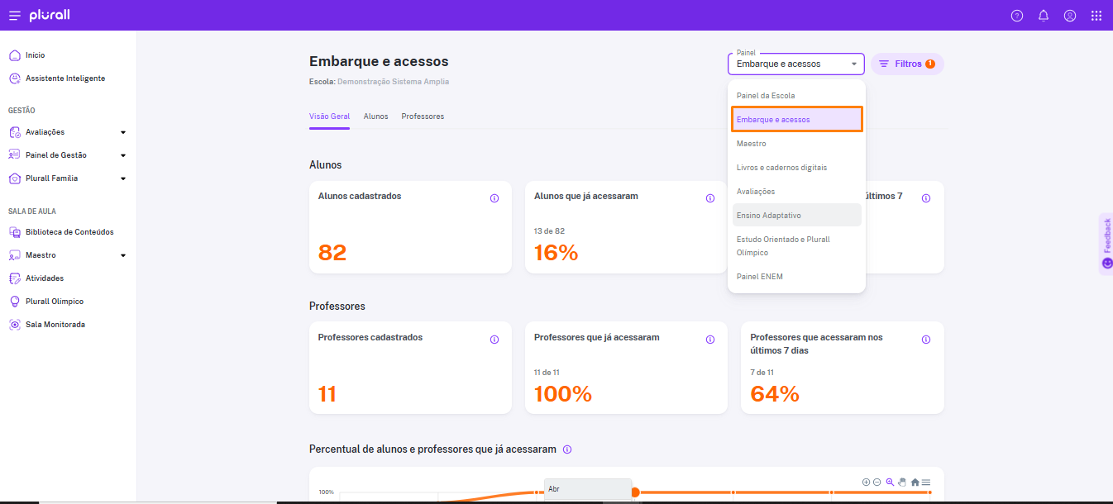Switch to the Alunos tab
This screenshot has height=504, width=1113.
point(375,116)
